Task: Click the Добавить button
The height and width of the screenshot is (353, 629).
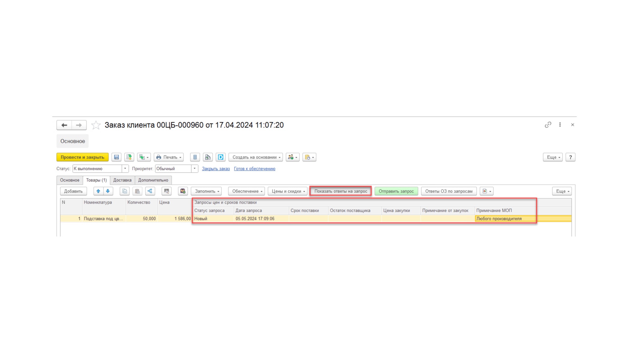Action: (x=73, y=191)
